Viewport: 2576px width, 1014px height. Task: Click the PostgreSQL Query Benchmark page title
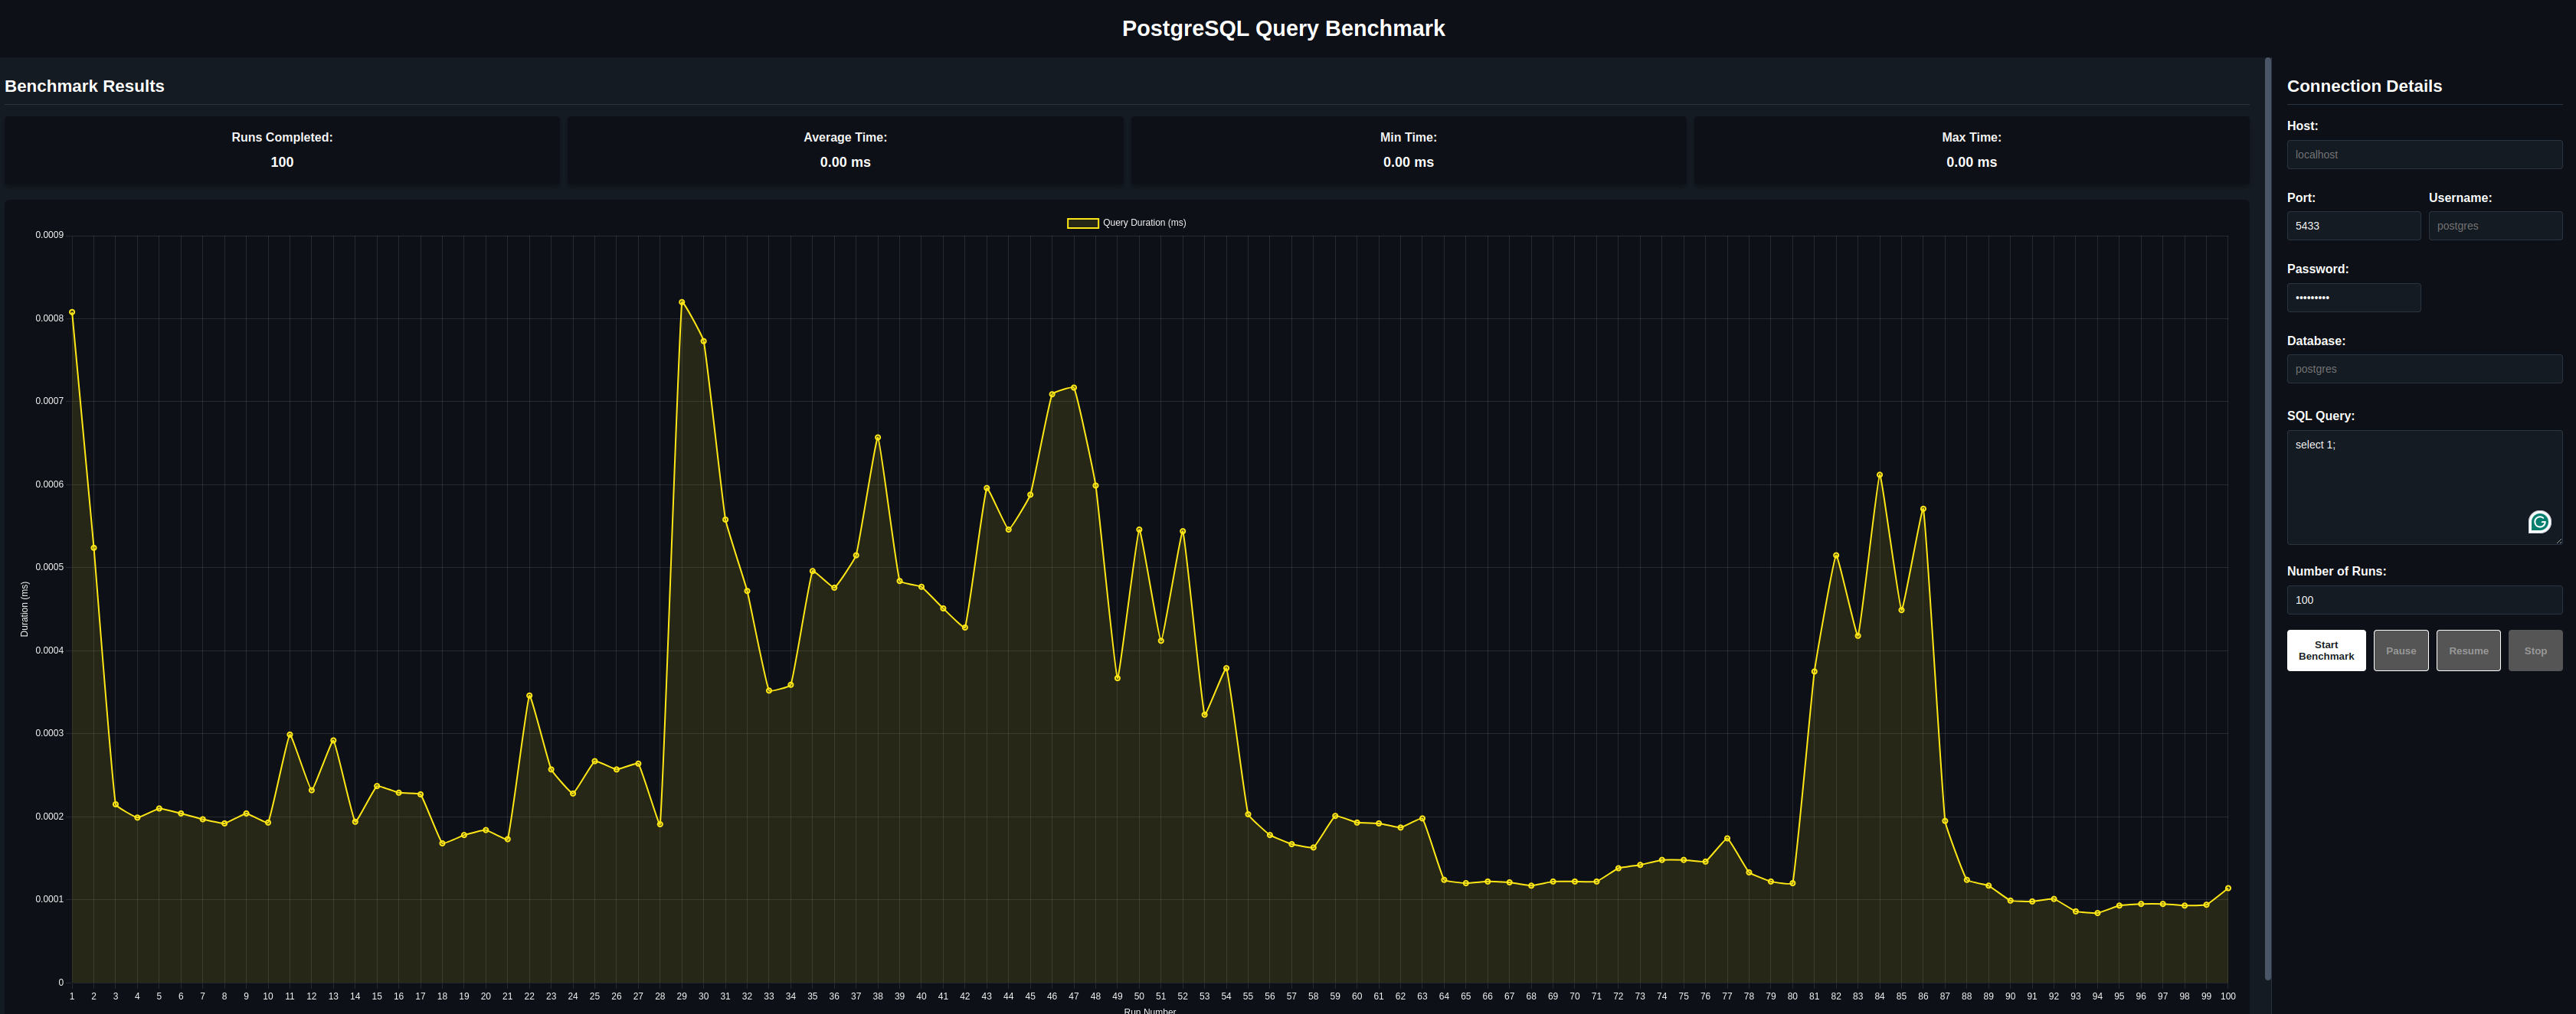pos(1283,28)
